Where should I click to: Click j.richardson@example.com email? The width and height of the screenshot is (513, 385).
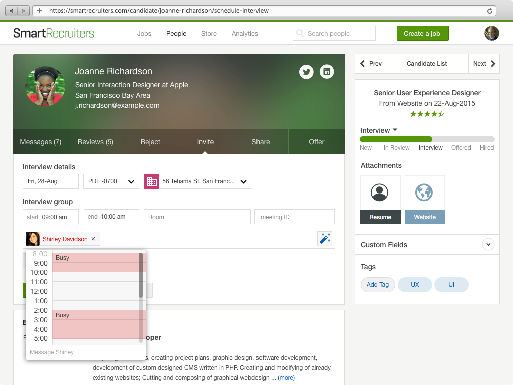pyautogui.click(x=117, y=105)
